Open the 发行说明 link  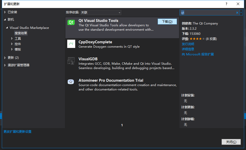tap(188, 44)
